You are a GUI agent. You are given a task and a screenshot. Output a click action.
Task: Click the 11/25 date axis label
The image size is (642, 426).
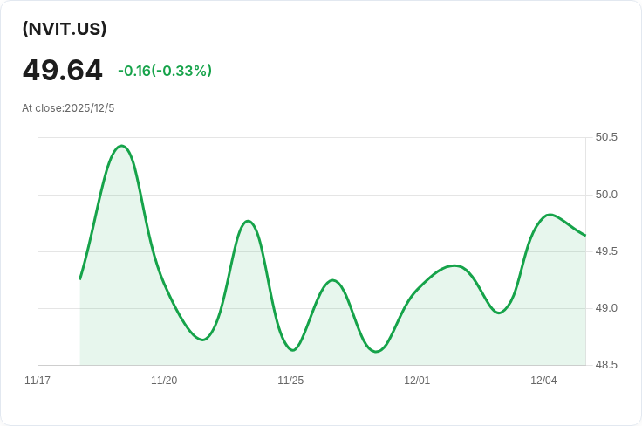(290, 380)
